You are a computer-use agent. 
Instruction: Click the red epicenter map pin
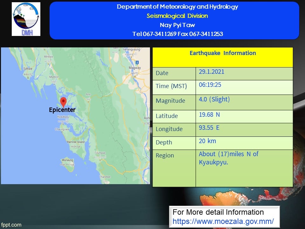click(64, 102)
